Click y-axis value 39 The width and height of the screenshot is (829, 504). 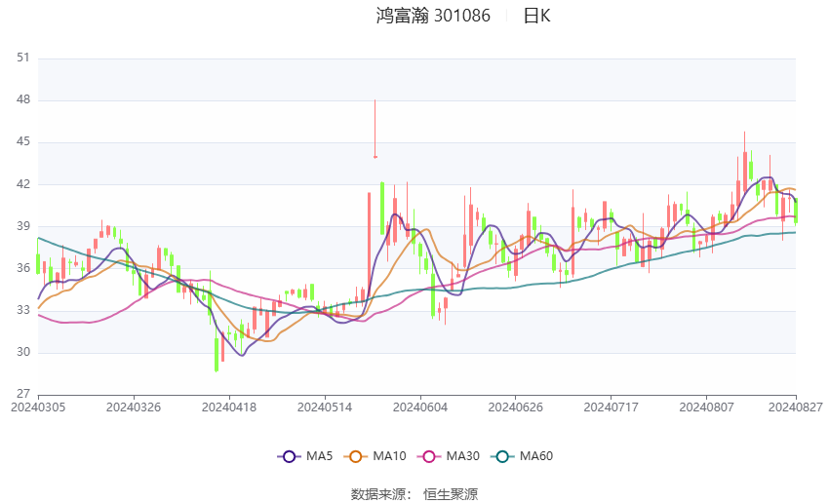pyautogui.click(x=23, y=226)
